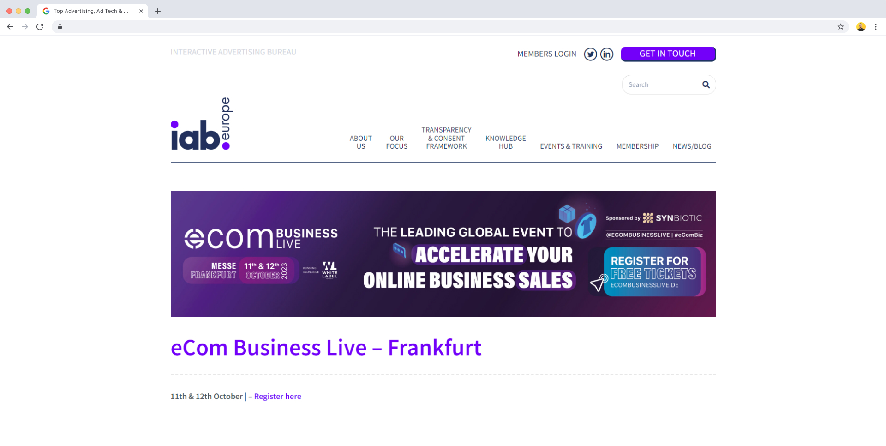The width and height of the screenshot is (886, 446).
Task: Open the About Us menu
Action: [x=360, y=142]
